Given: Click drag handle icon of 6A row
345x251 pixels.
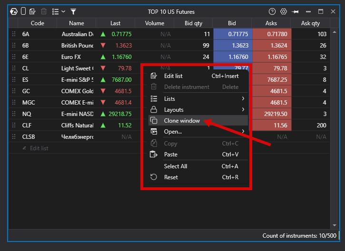Looking at the screenshot, I should click(x=14, y=34).
